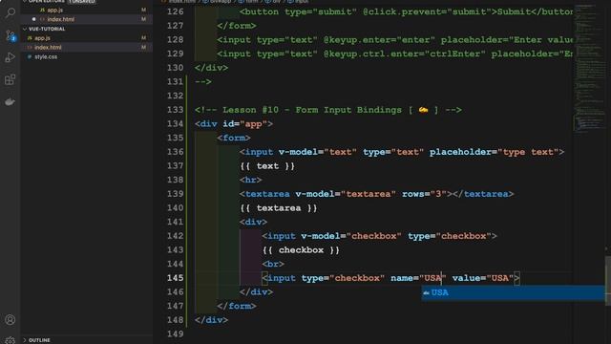Viewport: 611px width, 344px height.
Task: Open the Run and Debug view
Action: pyautogui.click(x=11, y=57)
